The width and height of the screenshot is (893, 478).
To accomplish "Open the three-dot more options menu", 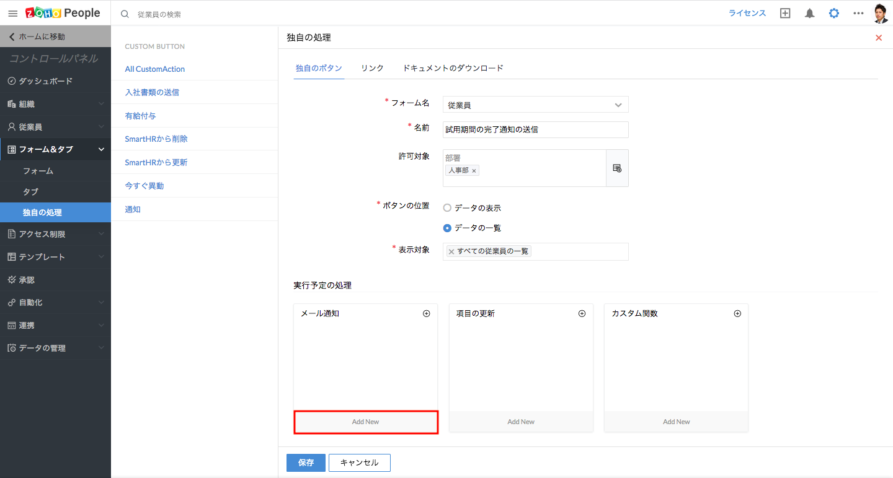I will (858, 13).
